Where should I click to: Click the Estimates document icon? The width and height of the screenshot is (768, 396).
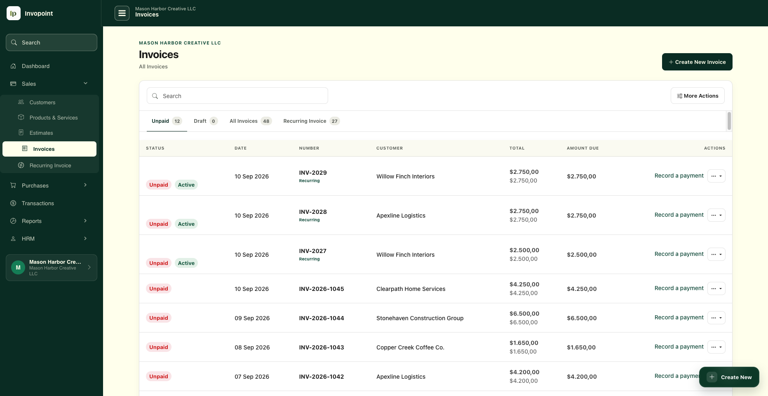(x=21, y=133)
